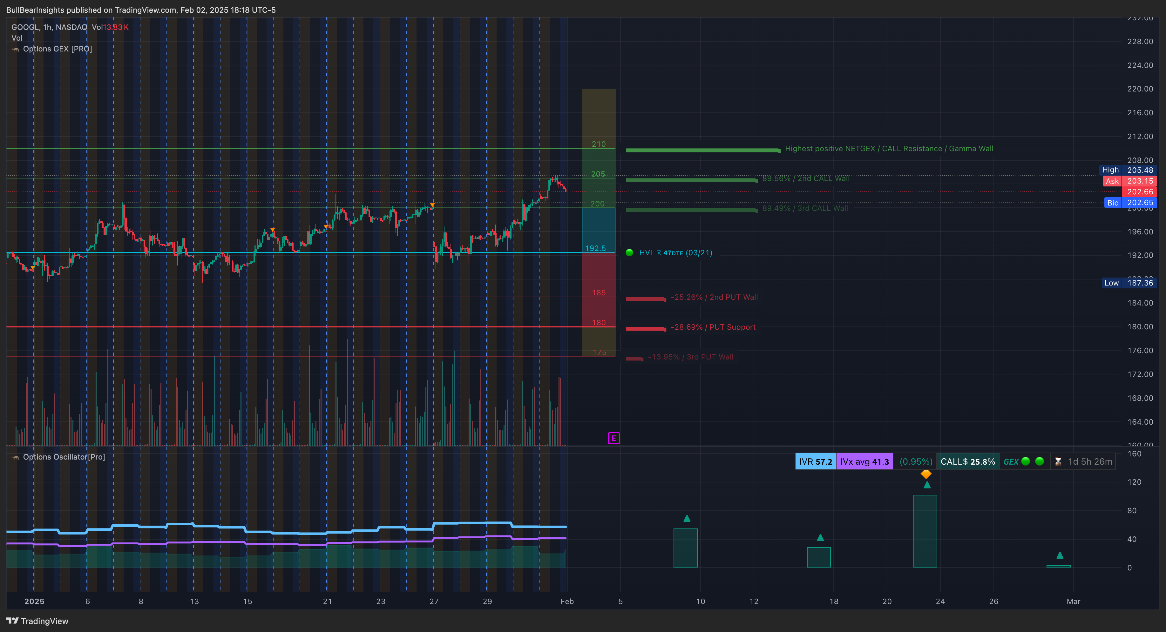
Task: Click the magenta E earnings marker
Action: click(x=613, y=438)
